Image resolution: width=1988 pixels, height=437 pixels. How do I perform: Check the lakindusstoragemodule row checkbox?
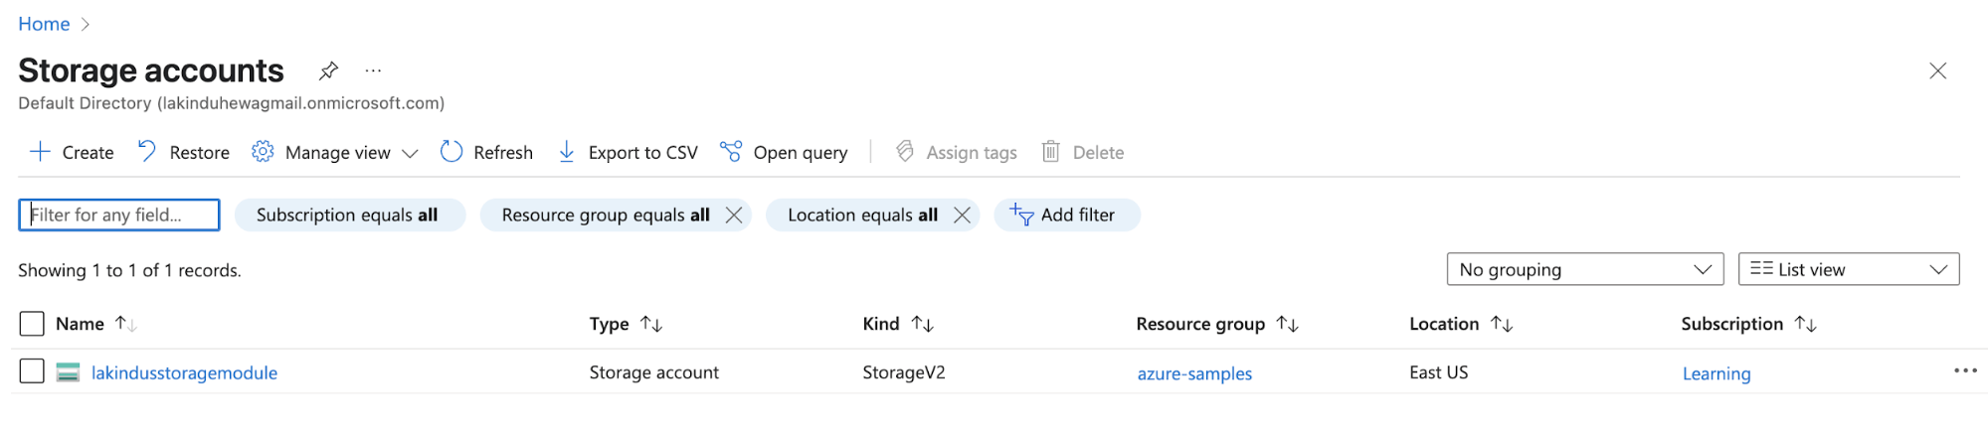(32, 371)
